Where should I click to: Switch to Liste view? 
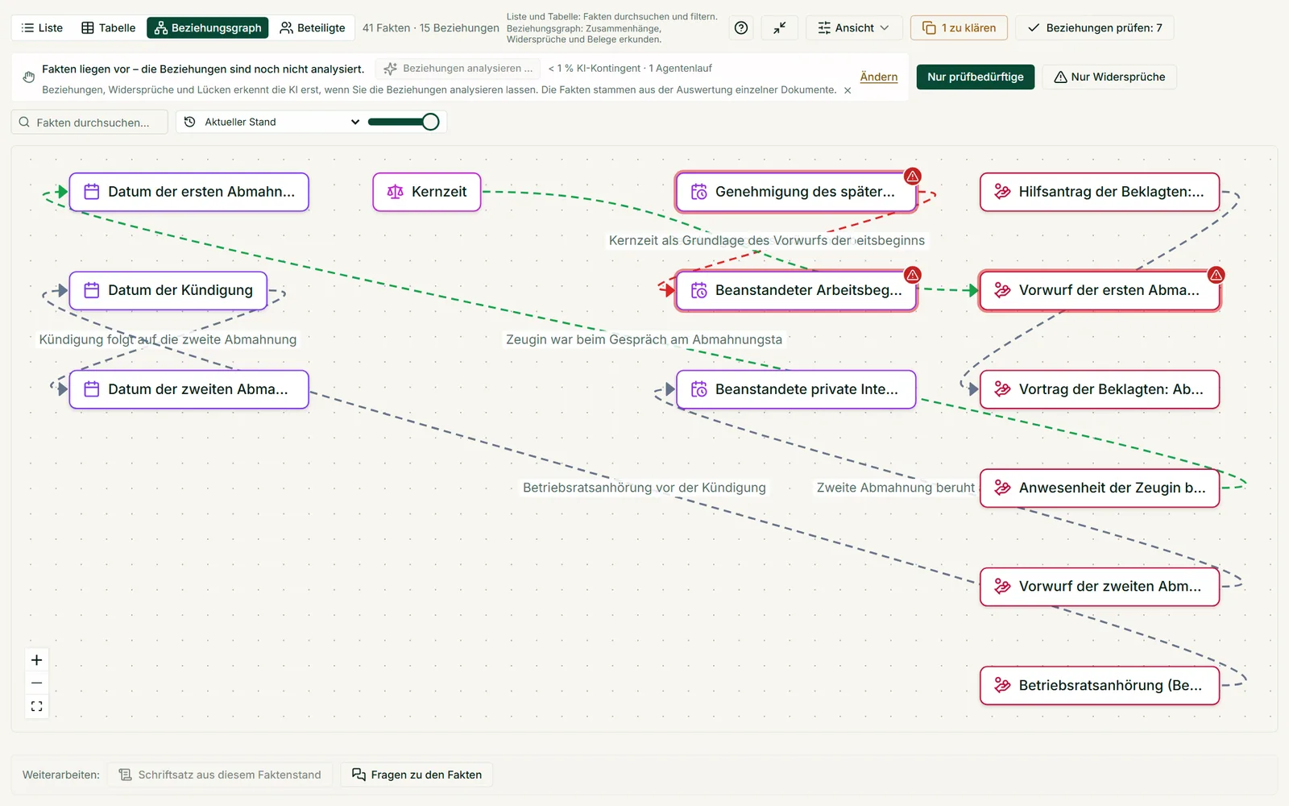pos(42,27)
